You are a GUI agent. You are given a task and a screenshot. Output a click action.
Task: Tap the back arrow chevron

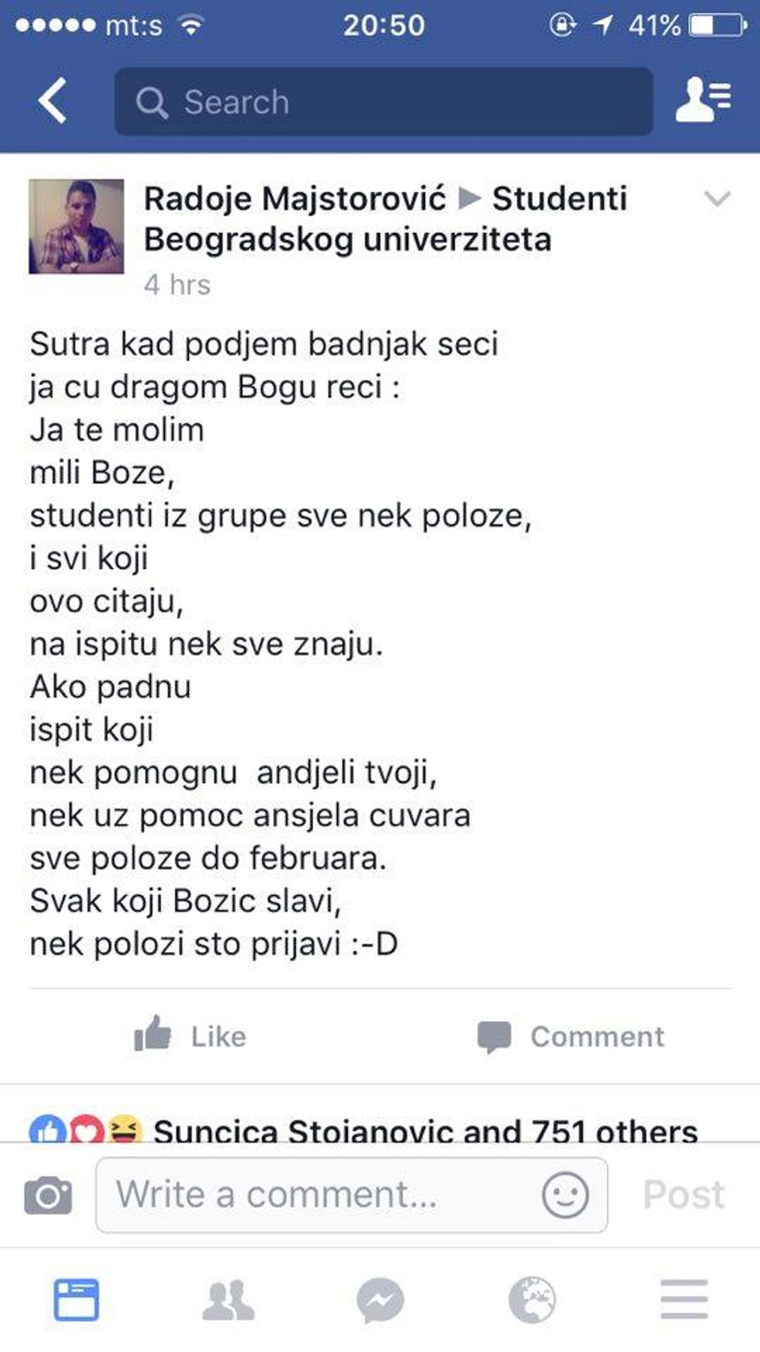pyautogui.click(x=51, y=101)
